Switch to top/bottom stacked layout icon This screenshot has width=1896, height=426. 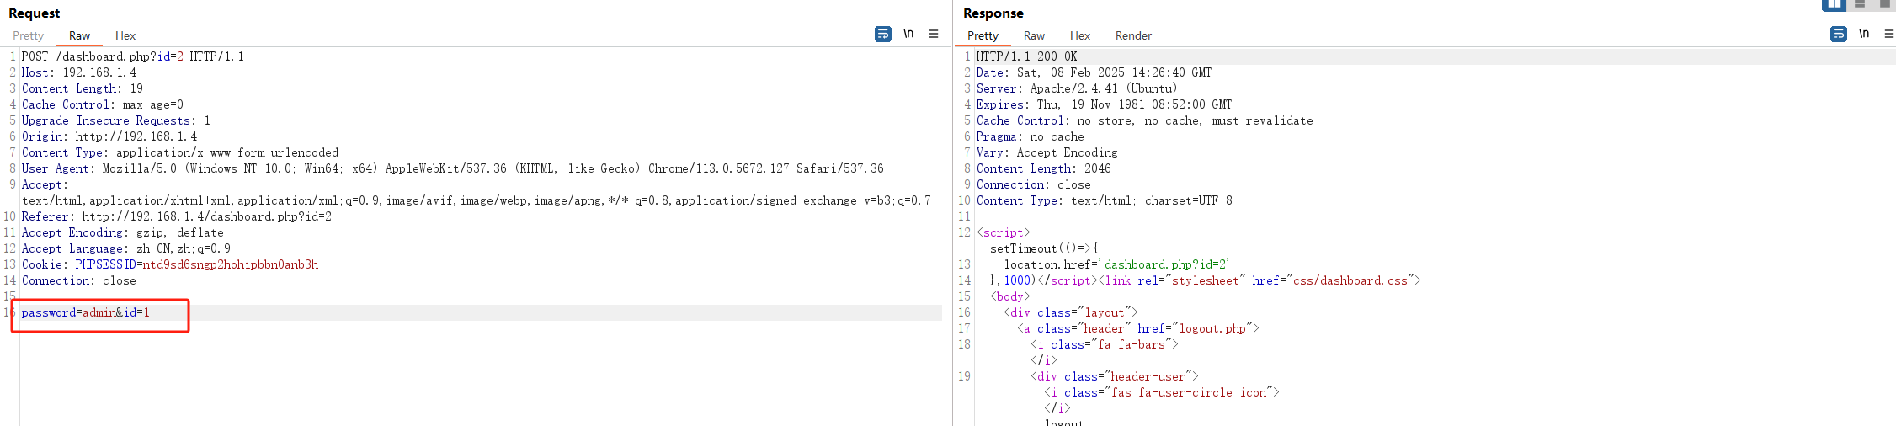pos(1860,4)
